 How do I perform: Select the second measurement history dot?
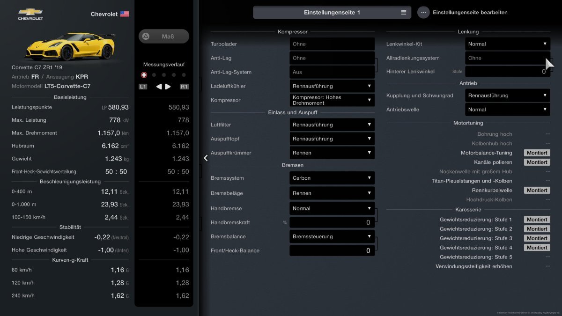(x=154, y=75)
